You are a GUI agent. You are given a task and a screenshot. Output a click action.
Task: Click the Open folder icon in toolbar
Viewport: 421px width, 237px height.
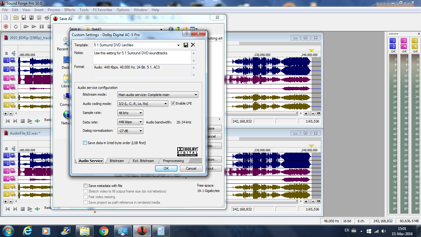click(16, 18)
